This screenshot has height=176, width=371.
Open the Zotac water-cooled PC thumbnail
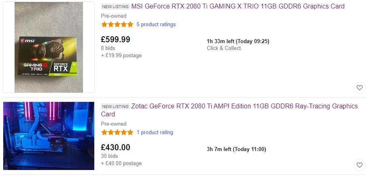point(49,136)
